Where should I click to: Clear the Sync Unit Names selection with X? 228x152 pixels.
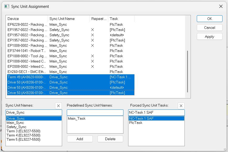58,106
